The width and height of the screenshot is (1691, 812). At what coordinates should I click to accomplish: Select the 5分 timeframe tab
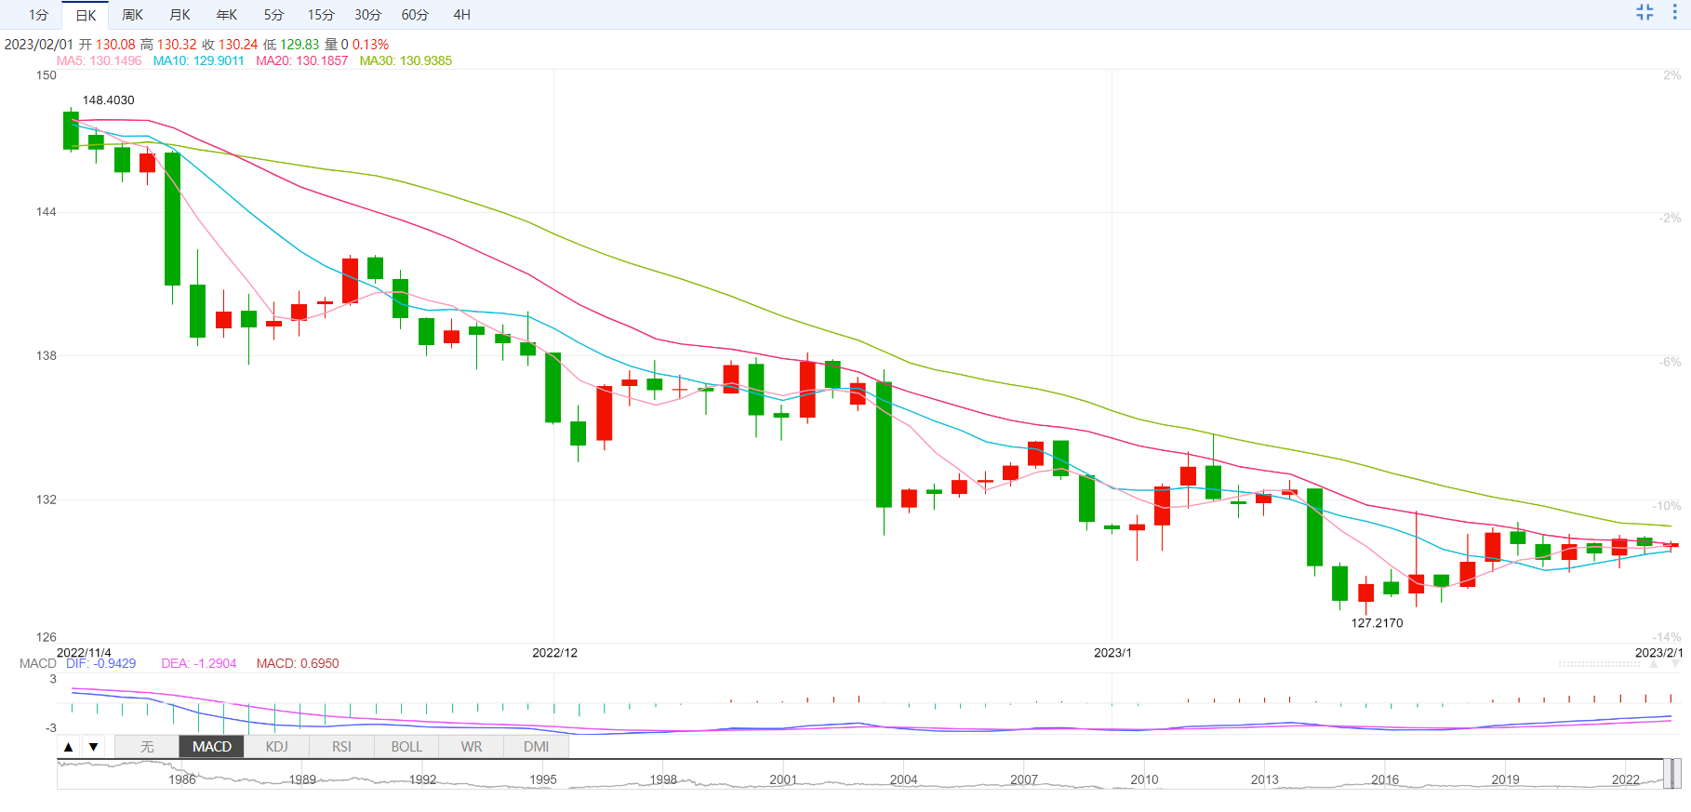coord(273,15)
